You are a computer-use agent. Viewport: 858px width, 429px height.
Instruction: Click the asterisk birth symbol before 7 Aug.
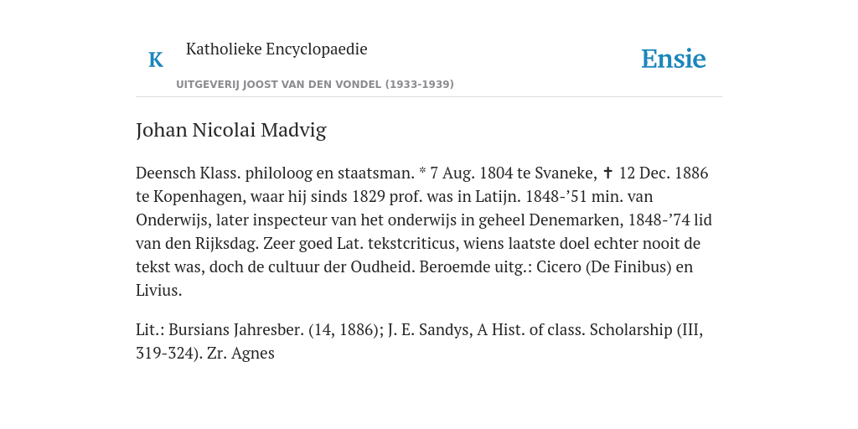[x=422, y=172]
